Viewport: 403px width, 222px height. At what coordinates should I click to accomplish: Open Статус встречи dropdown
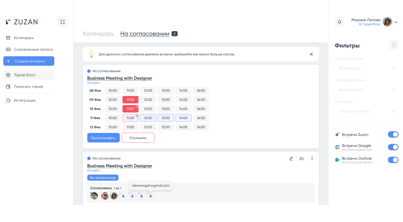pos(366,68)
